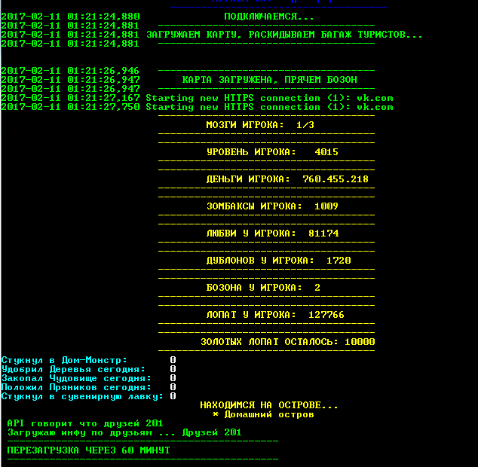
Task: Click the Стукнул в Дом-Монстр counter label
Action: pyautogui.click(x=65, y=360)
